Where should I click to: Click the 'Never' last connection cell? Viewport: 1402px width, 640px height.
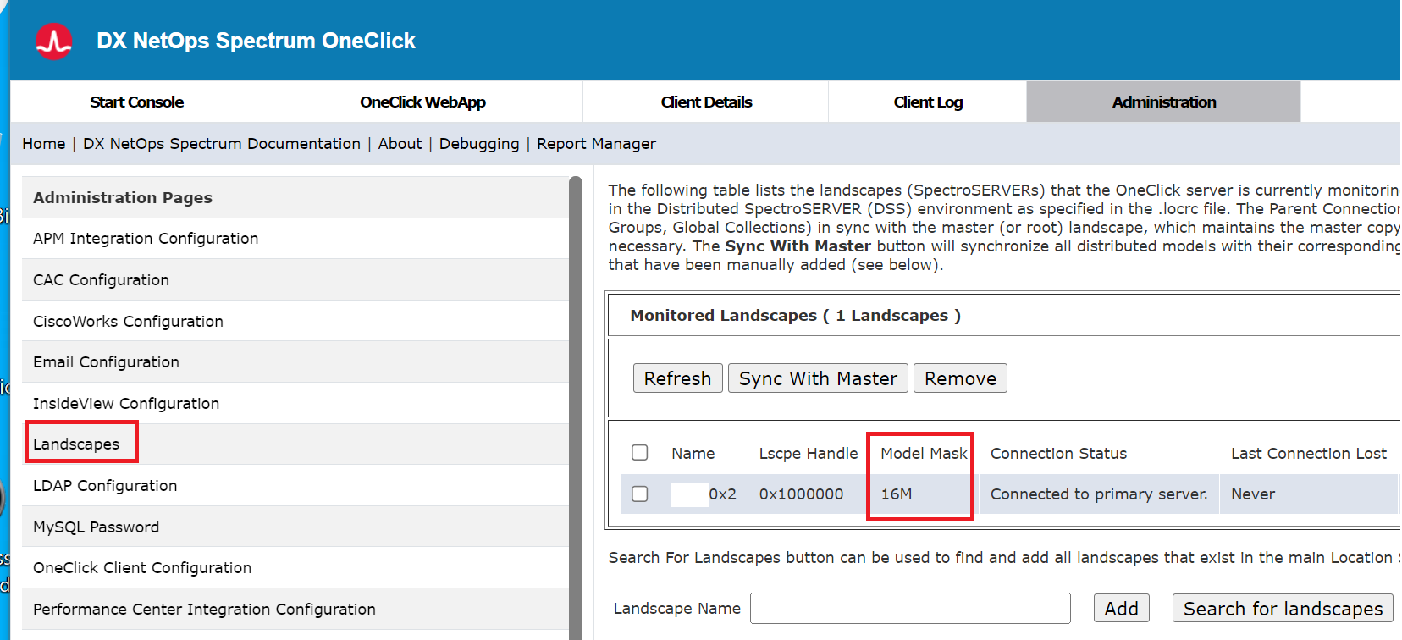tap(1253, 494)
